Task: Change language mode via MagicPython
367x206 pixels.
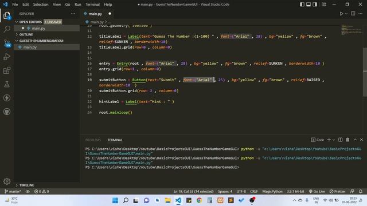Action: click(272, 191)
